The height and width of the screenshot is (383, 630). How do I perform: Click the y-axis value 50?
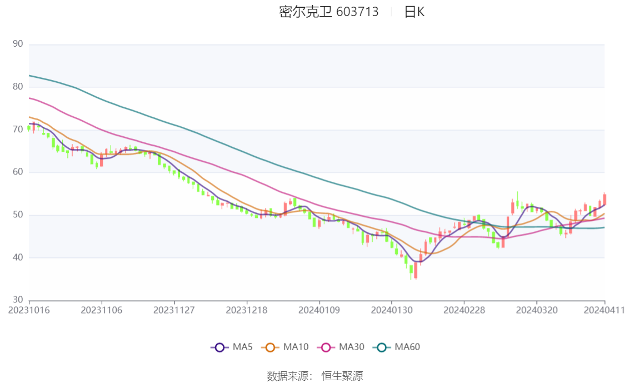(x=18, y=215)
